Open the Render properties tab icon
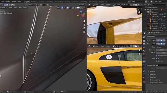This screenshot has height=93, width=167. pos(144,41)
